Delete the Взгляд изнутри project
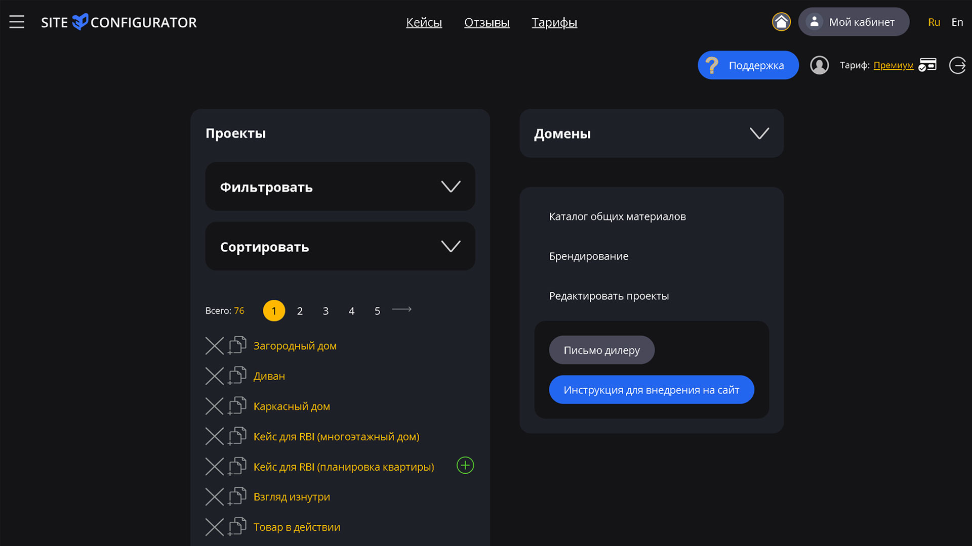 pyautogui.click(x=215, y=497)
